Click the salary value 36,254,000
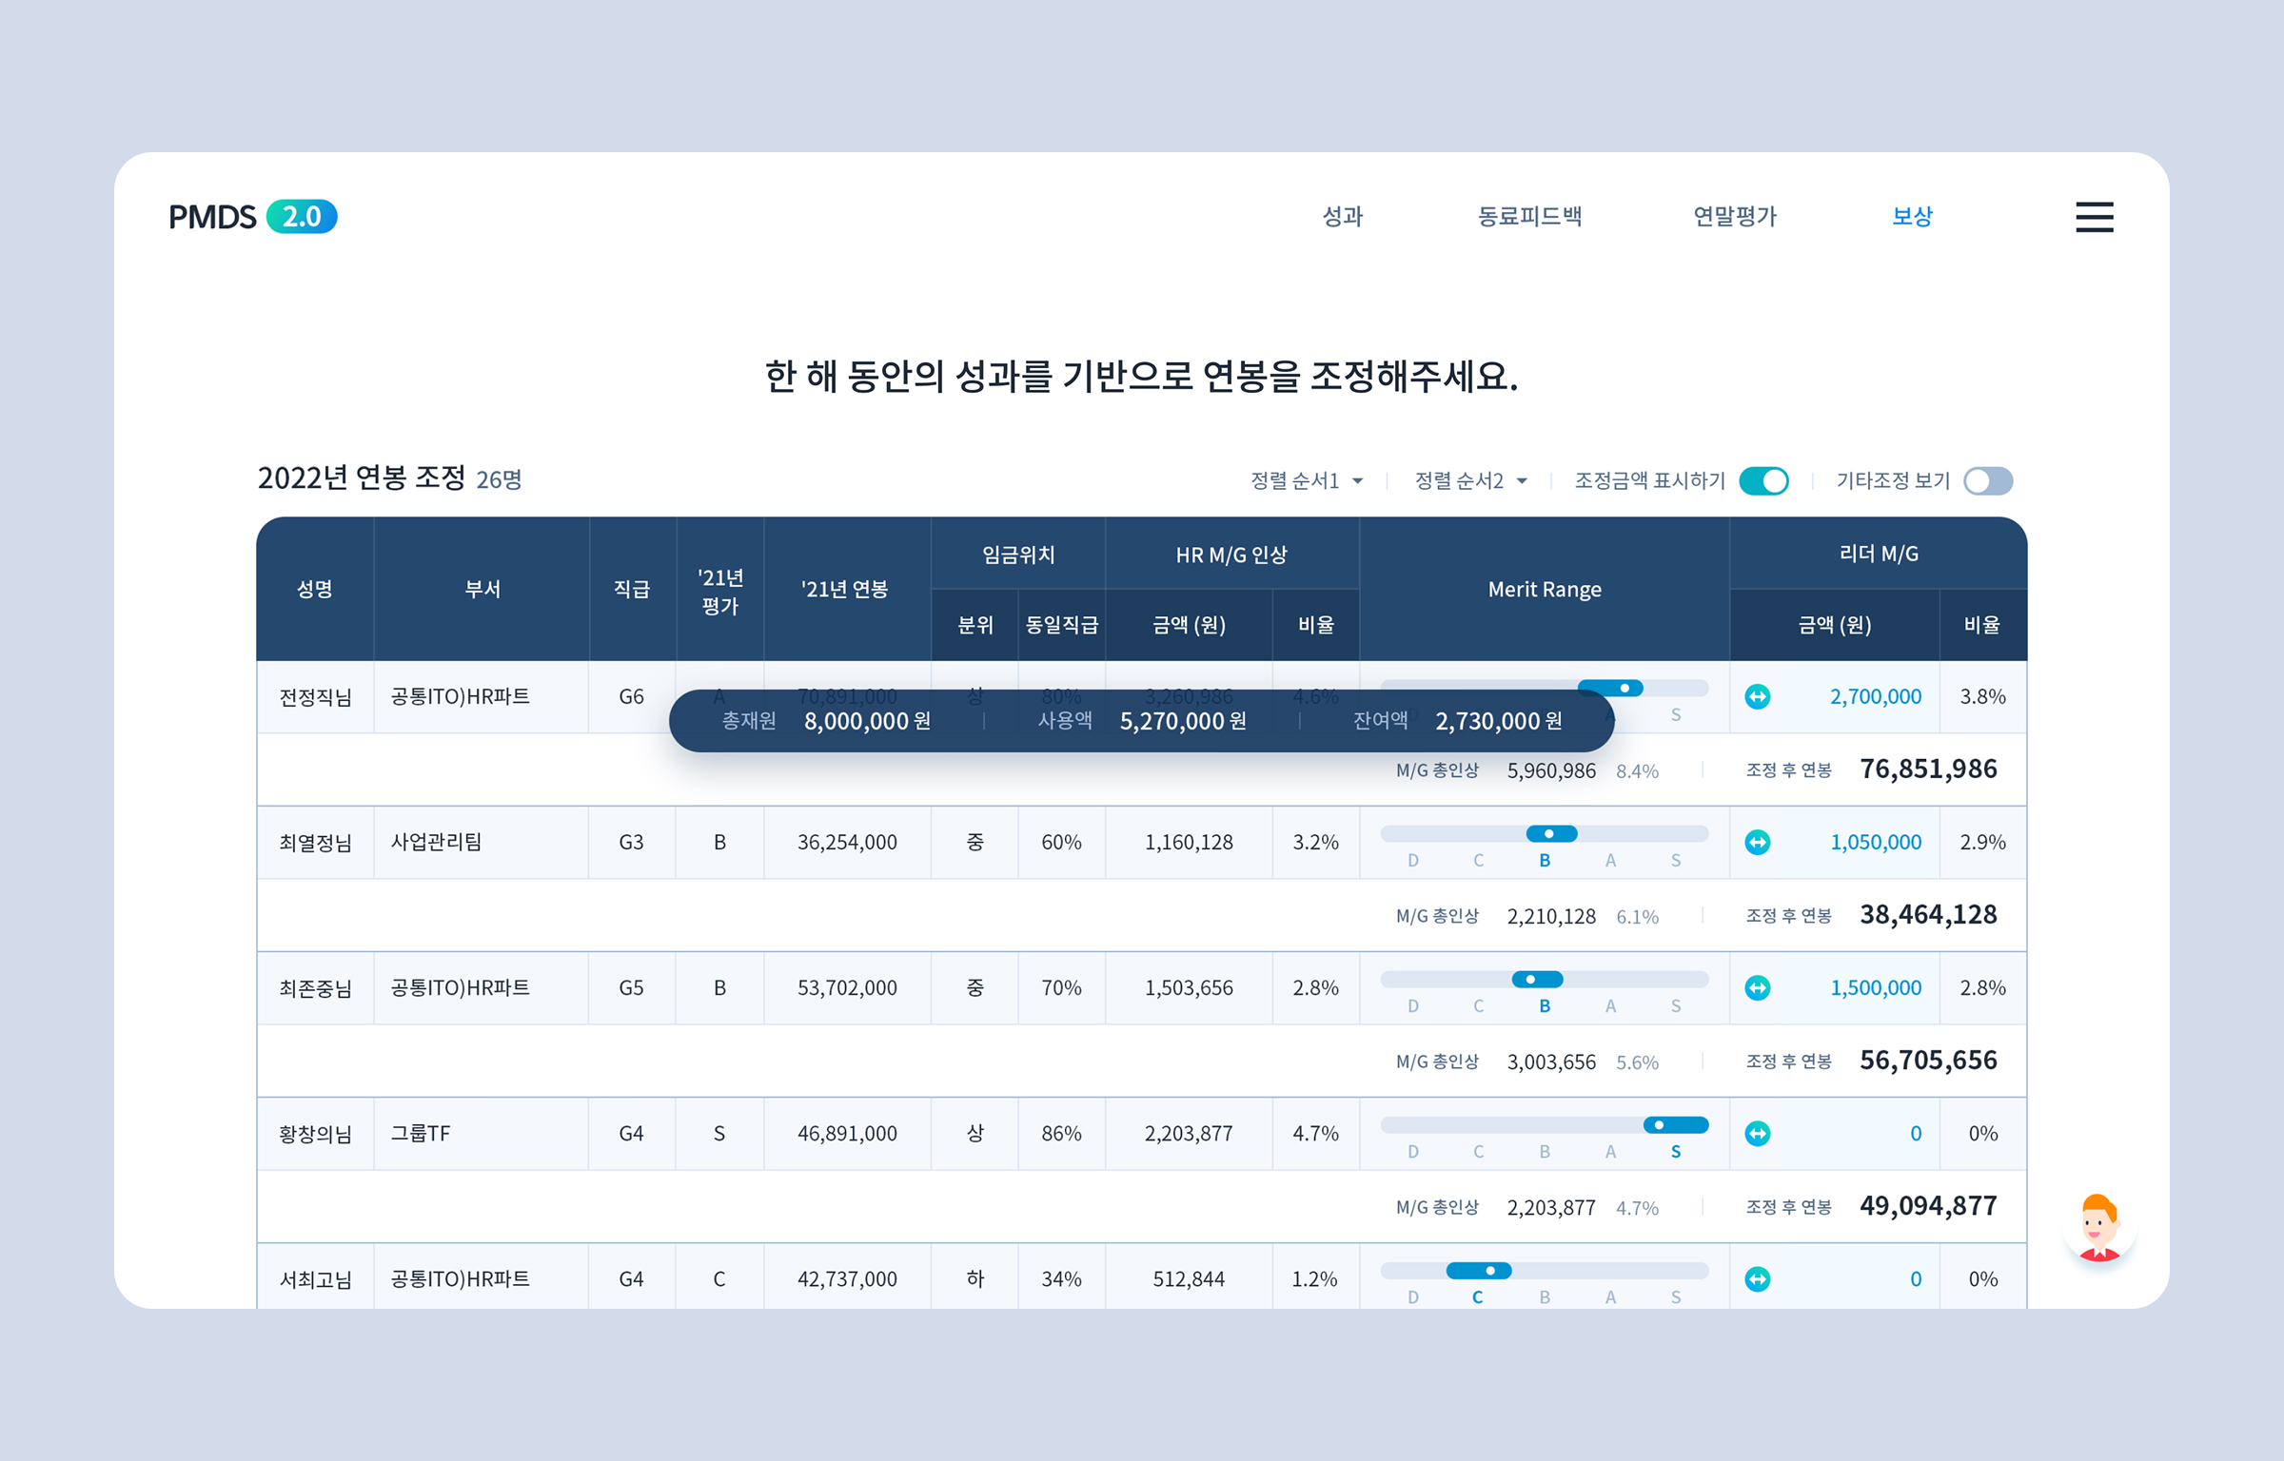 pos(847,842)
